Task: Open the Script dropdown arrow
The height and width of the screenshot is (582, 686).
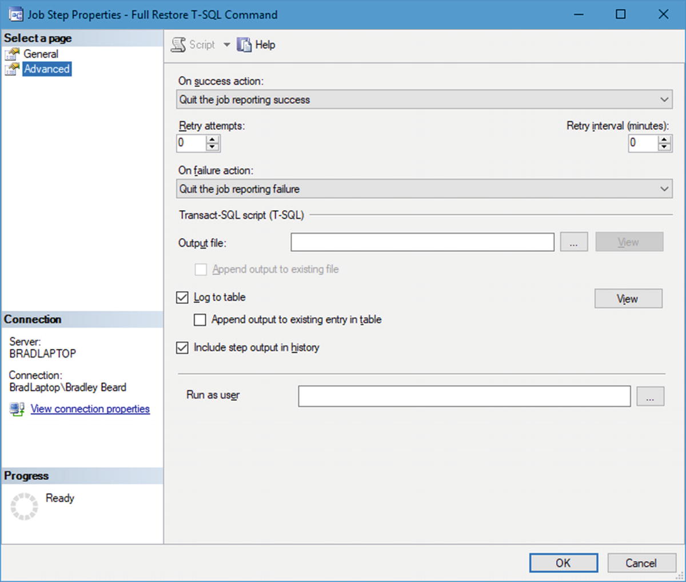Action: coord(226,45)
